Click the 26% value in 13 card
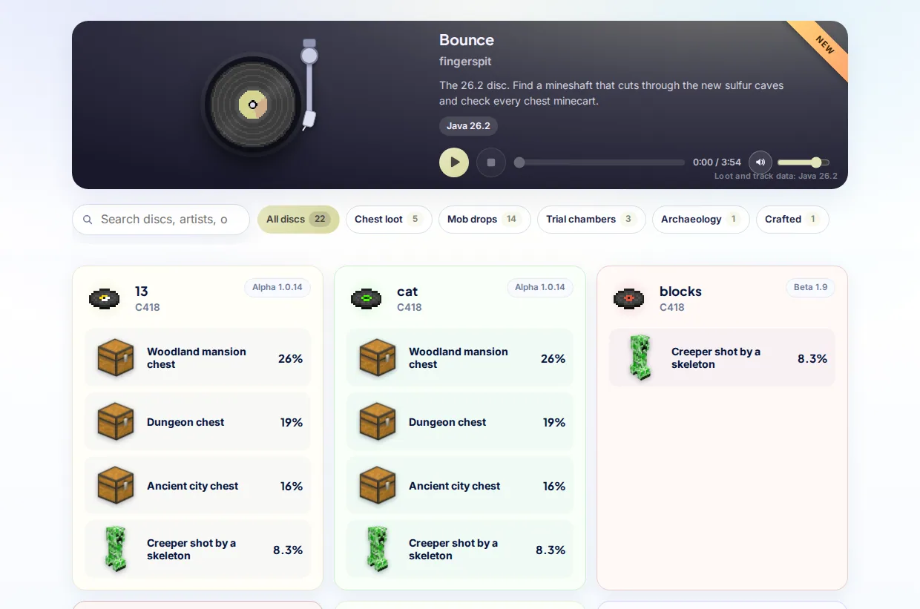 pyautogui.click(x=291, y=358)
